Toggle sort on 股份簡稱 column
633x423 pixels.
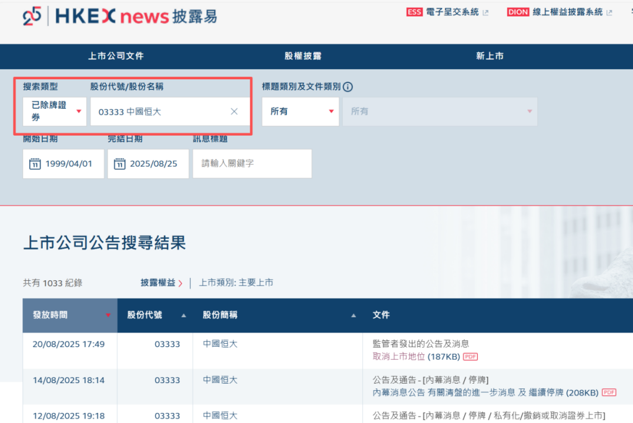[353, 315]
